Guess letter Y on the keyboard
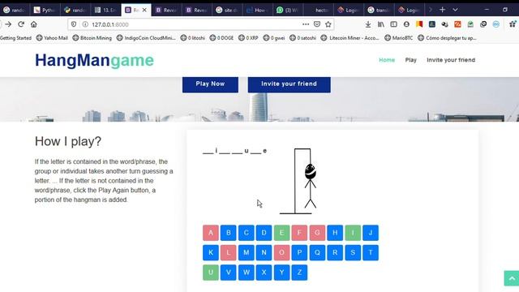The height and width of the screenshot is (292, 519). pos(281,273)
